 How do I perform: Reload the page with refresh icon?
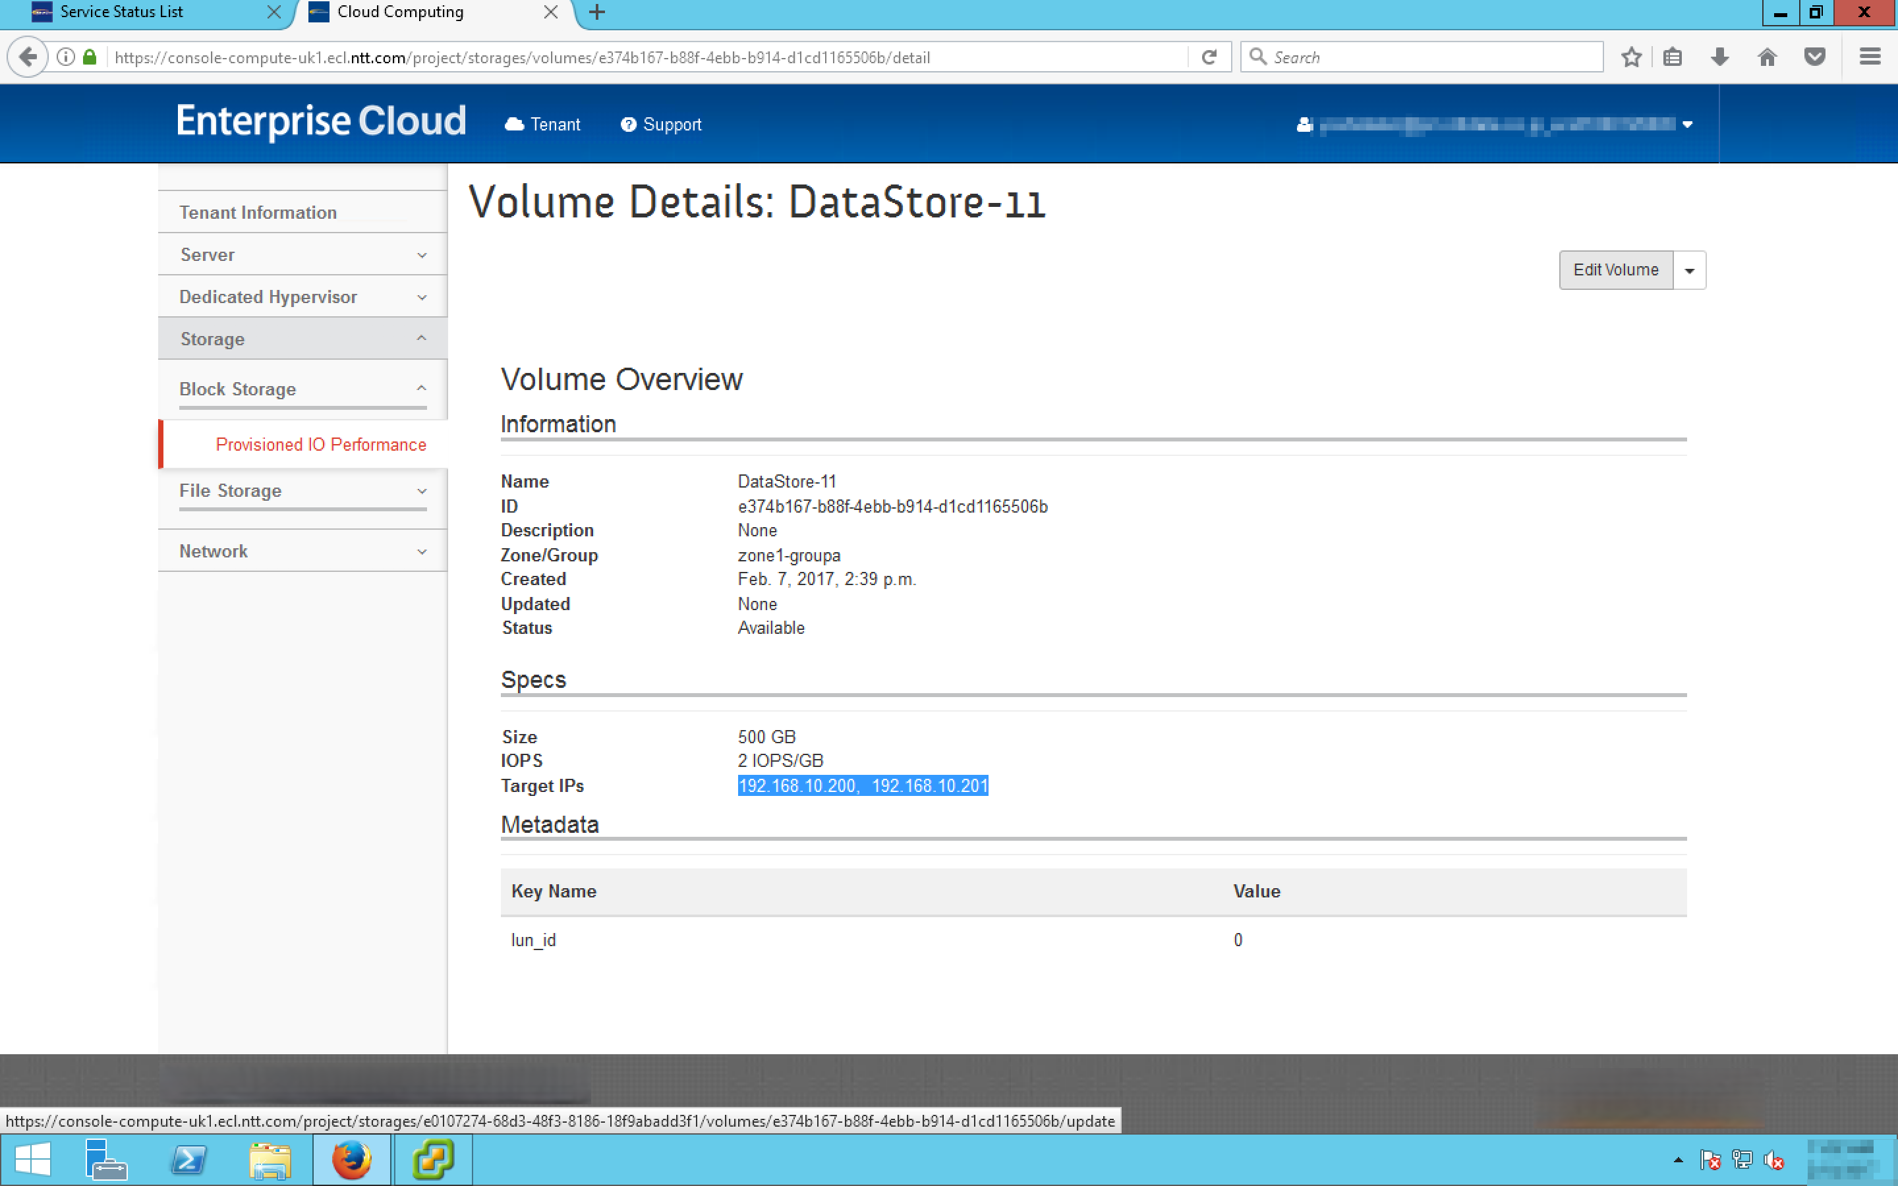point(1209,57)
